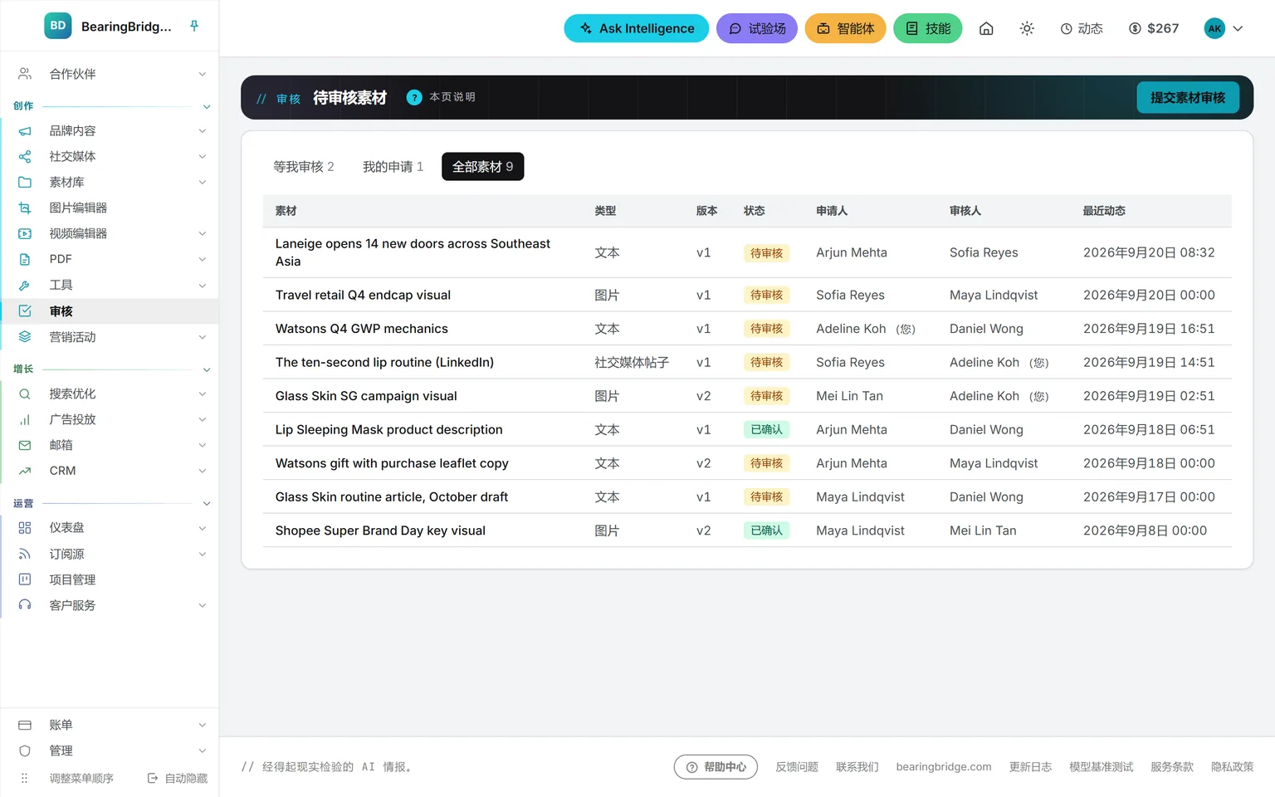This screenshot has width=1275, height=797.
Task: Toggle light/dark theme sun icon
Action: pyautogui.click(x=1027, y=28)
